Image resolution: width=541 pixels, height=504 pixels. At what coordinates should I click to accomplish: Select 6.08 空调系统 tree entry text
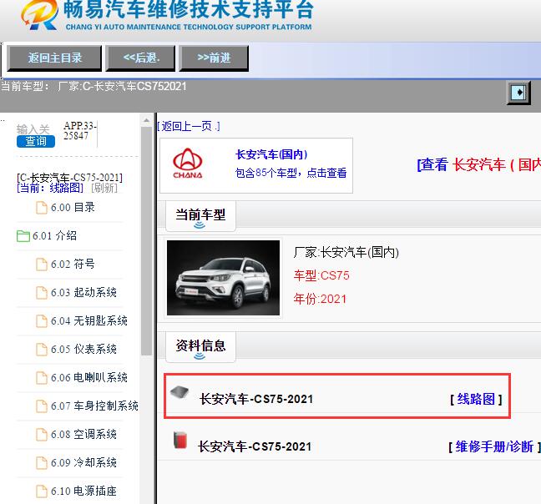tap(83, 434)
